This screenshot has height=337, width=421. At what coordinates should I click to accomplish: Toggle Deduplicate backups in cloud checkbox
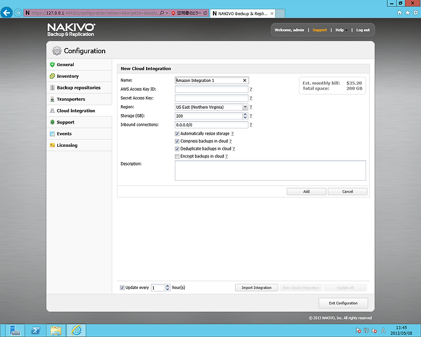177,149
